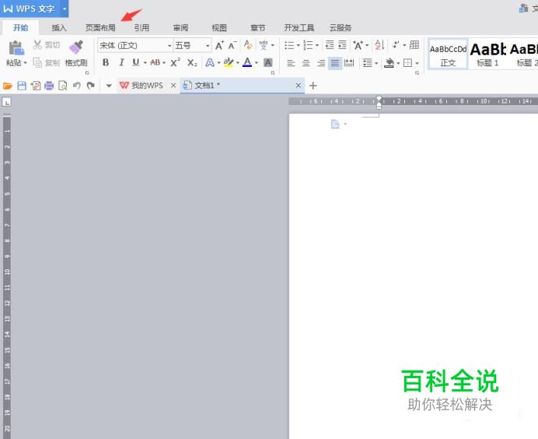Save document with the floppy disk icon
This screenshot has height=439, width=538.
22,86
